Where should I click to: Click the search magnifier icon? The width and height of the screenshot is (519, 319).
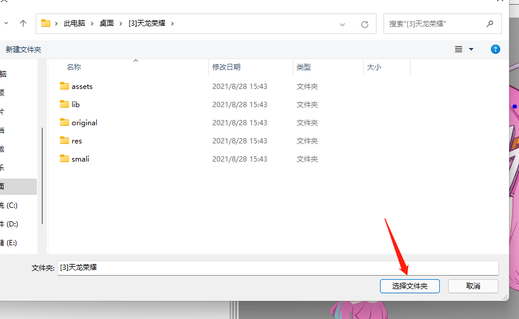pyautogui.click(x=490, y=24)
